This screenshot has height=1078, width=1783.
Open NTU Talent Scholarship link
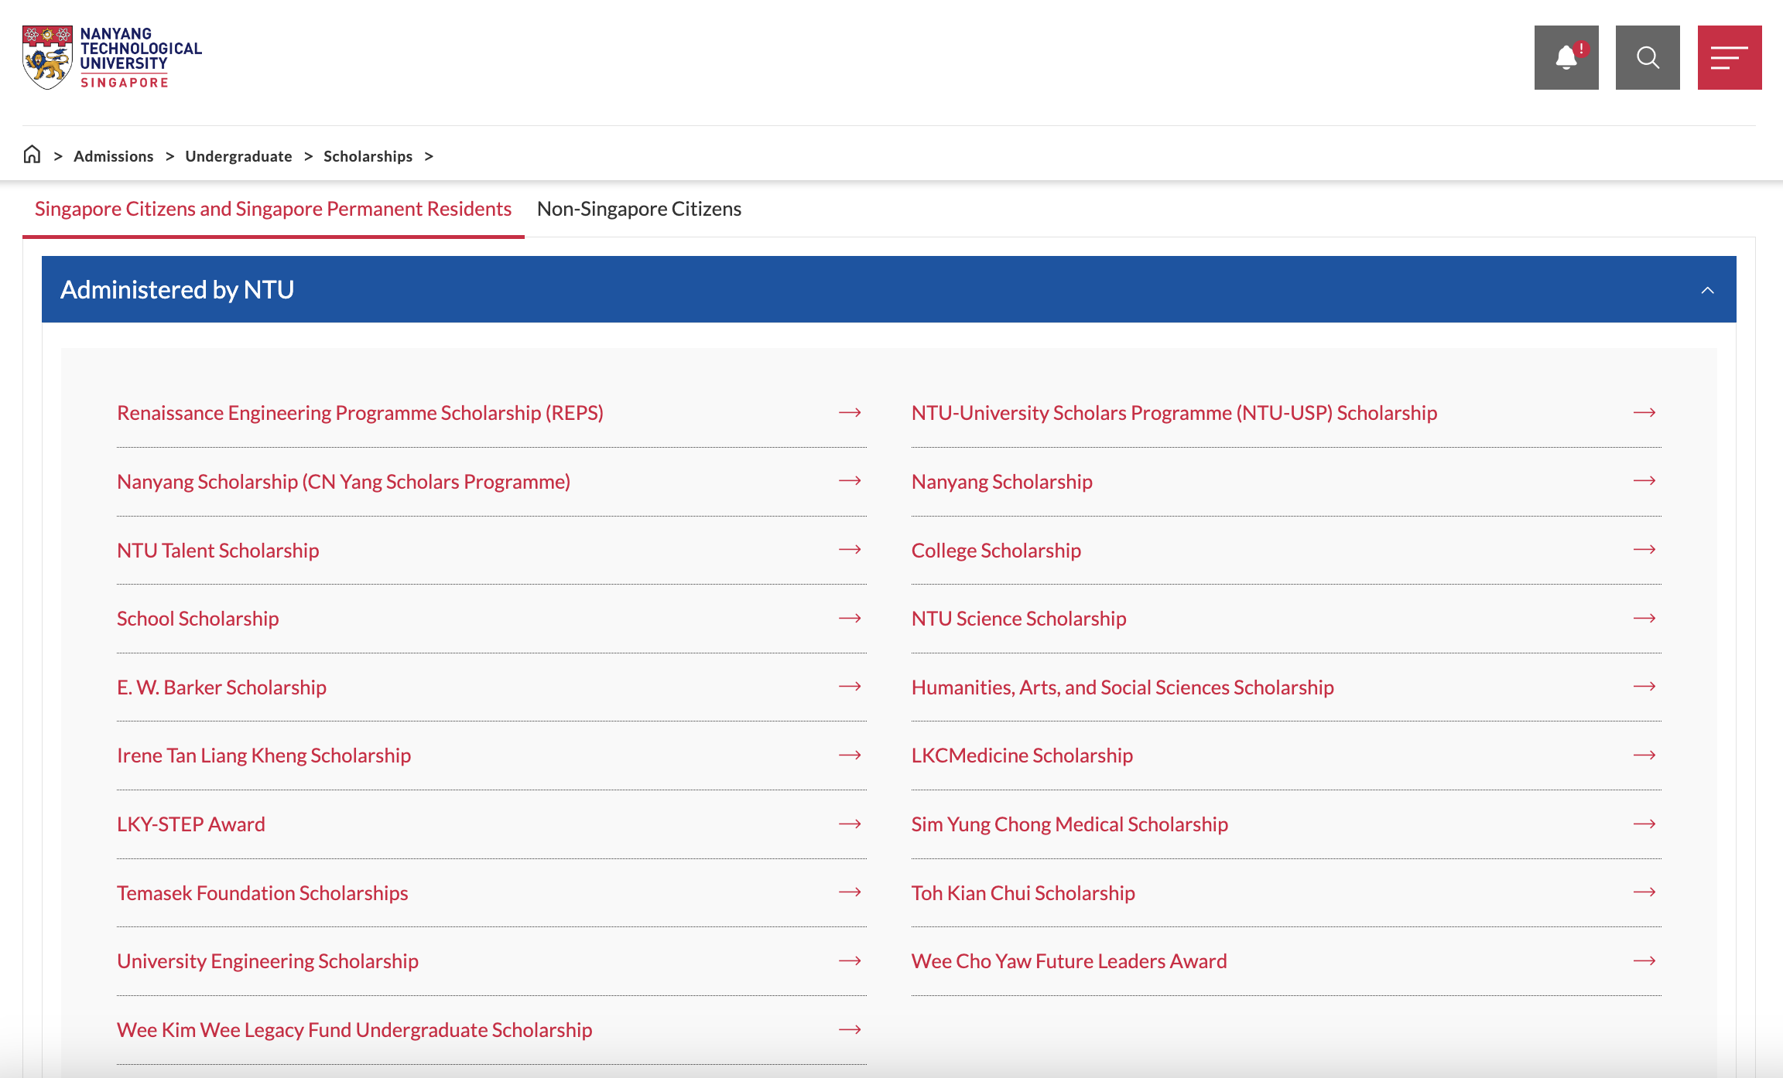coord(218,551)
